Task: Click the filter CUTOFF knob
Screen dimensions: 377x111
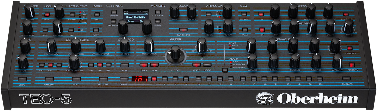Action: pyautogui.click(x=176, y=54)
